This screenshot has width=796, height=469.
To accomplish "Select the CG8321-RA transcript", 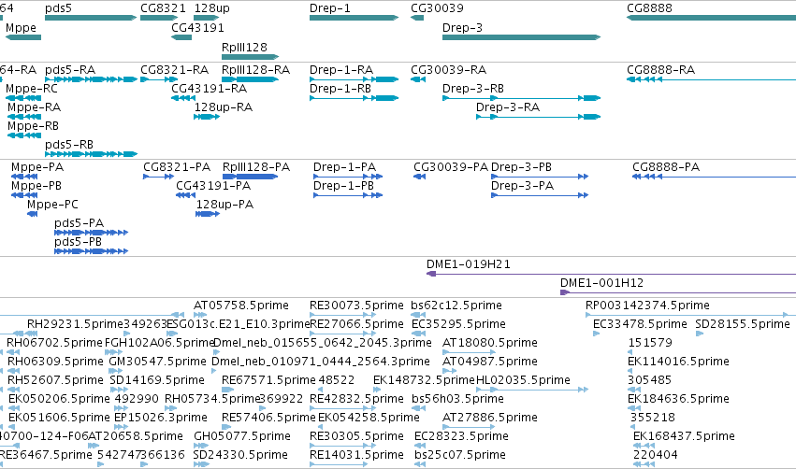I will tap(159, 79).
